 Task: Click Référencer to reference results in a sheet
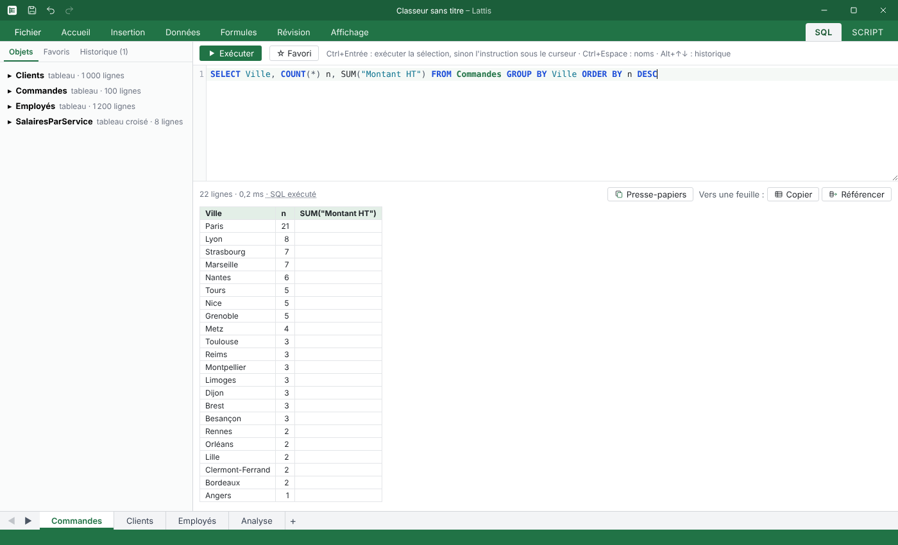856,194
